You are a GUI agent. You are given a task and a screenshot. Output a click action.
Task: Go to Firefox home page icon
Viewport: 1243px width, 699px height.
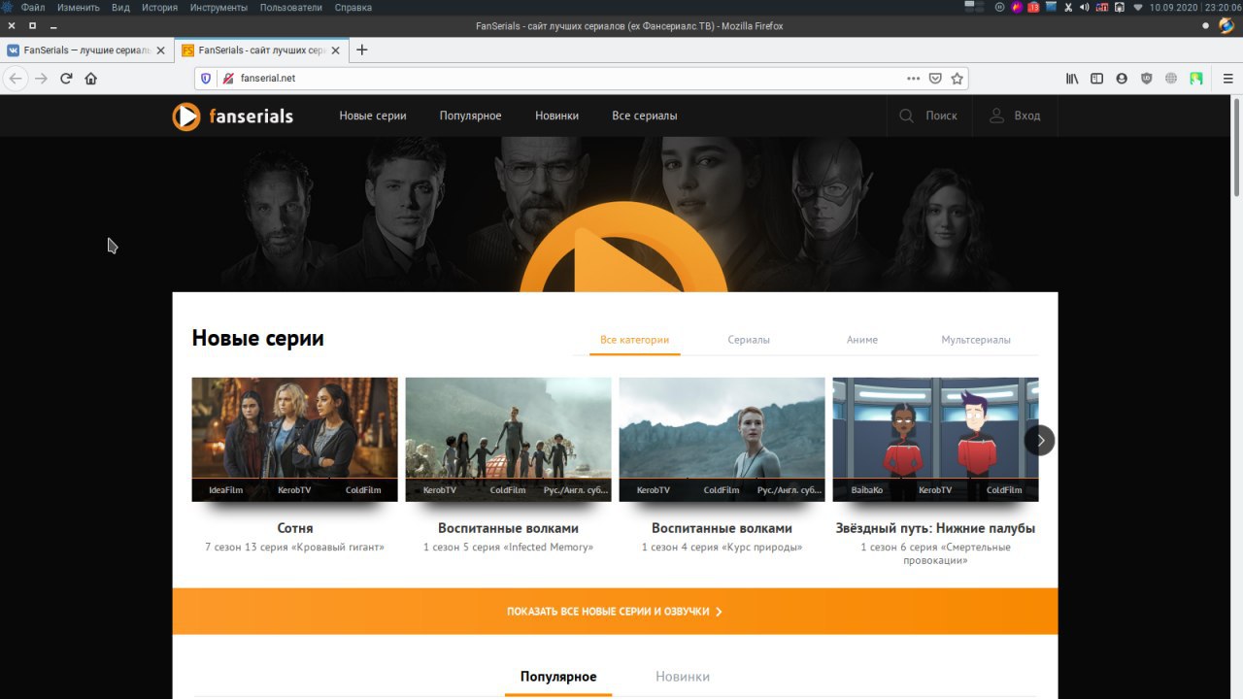(91, 79)
